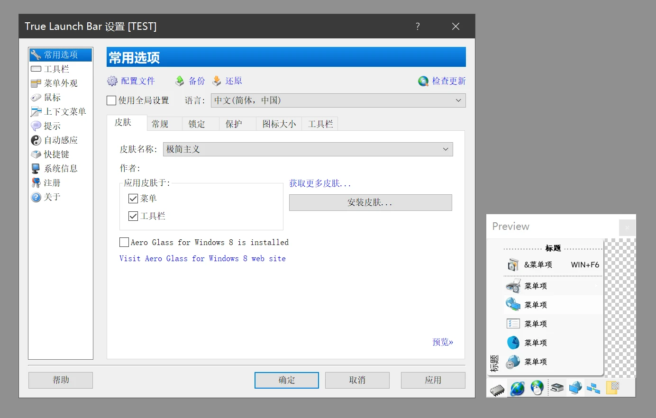This screenshot has width=656, height=418.
Task: Click the memory chip icon in Preview toolbar
Action: click(497, 389)
